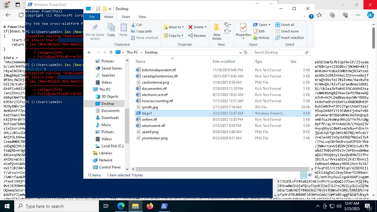Screen dimensions: 377x212
Task: Open Task View on taskbar
Action: click(106, 206)
